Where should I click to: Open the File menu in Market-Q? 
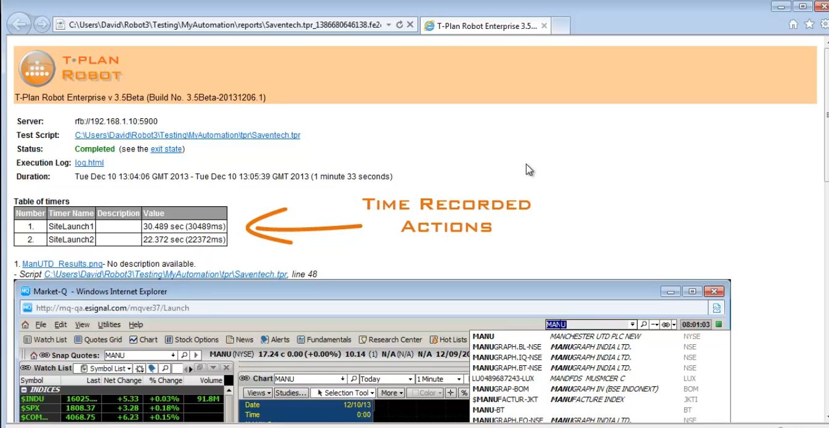point(41,325)
